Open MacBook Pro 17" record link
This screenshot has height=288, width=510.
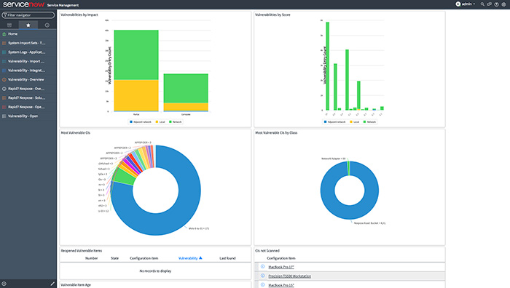click(x=281, y=267)
